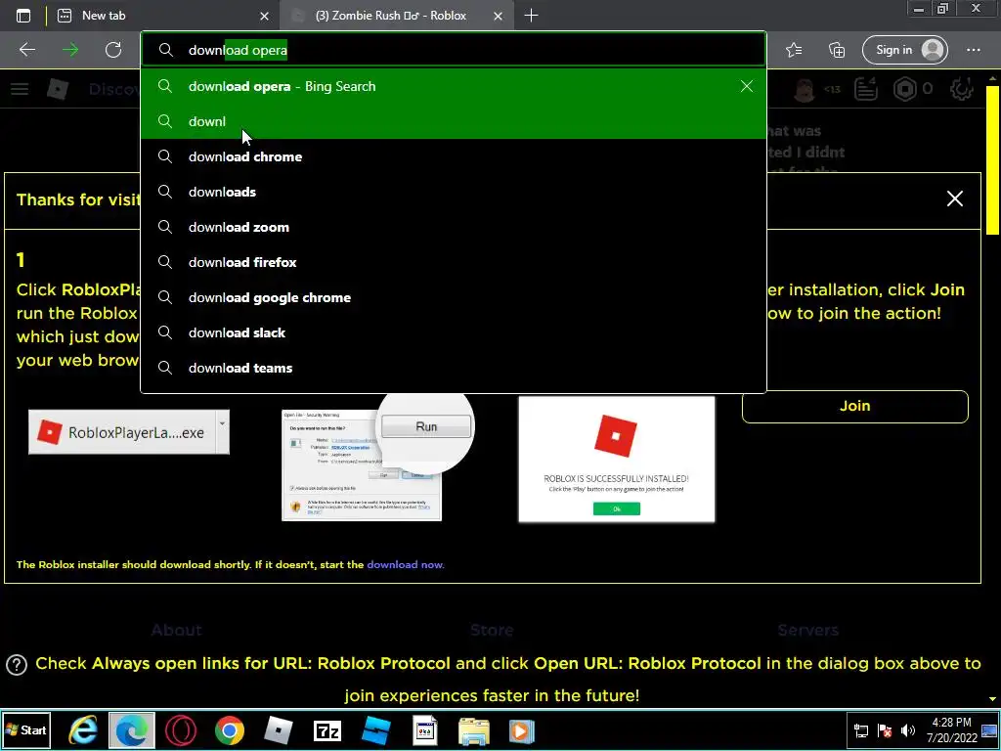Open the Roblox avatar profile icon

pos(805,89)
